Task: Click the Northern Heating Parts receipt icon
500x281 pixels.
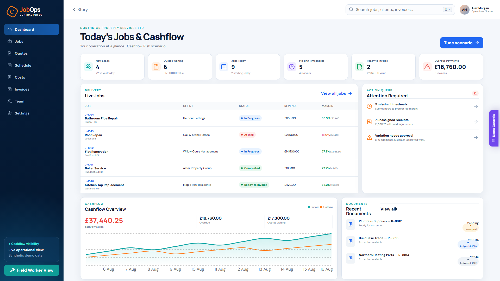Action: [351, 258]
